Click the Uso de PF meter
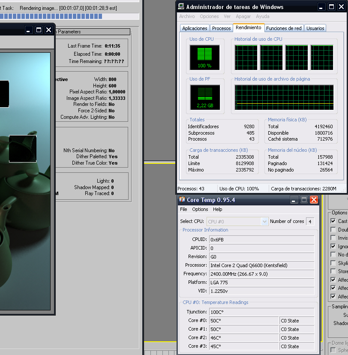348x355 pixels. [205, 97]
